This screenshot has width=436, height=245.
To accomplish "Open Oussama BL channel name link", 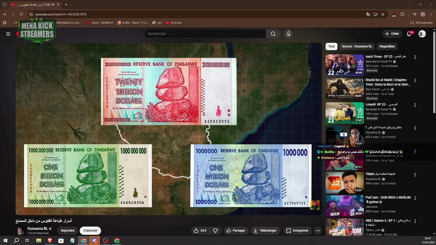I will [x=37, y=229].
